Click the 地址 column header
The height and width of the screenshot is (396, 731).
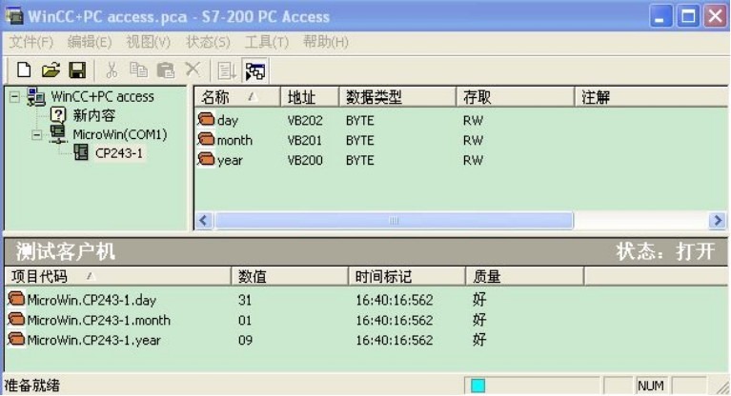(310, 97)
